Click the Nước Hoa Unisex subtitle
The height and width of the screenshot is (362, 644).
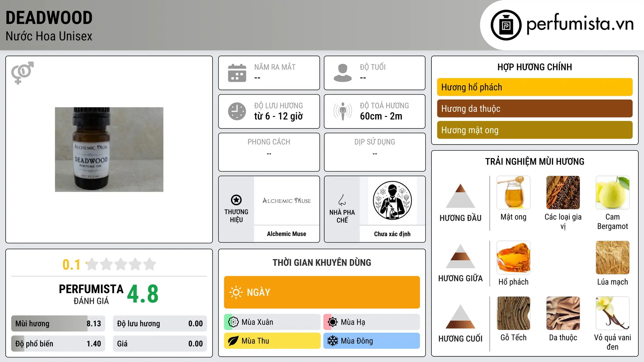(49, 36)
